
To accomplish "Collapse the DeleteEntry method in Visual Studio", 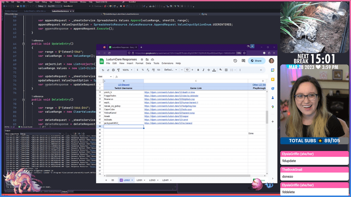I will (23, 100).
